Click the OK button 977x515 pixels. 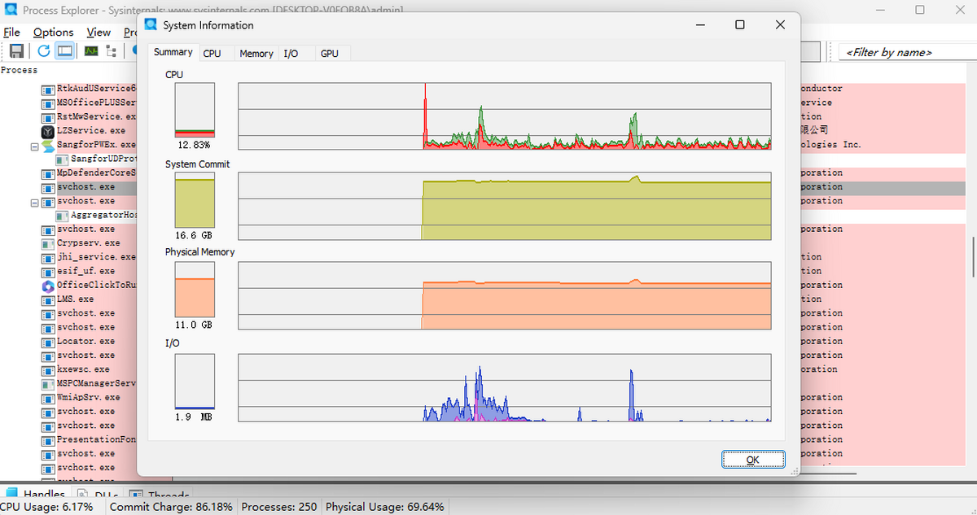click(753, 460)
